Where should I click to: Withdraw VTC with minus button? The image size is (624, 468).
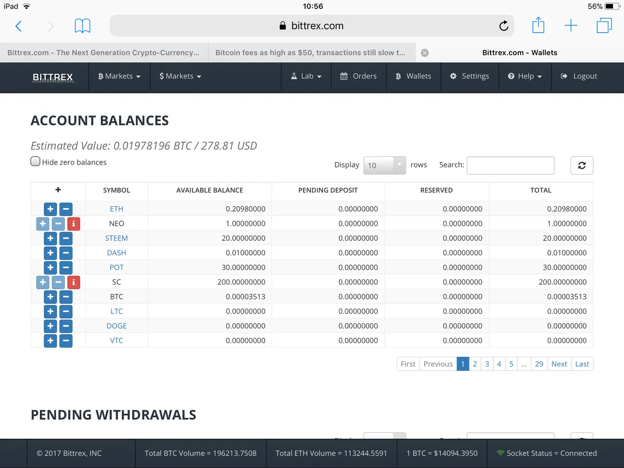point(66,341)
